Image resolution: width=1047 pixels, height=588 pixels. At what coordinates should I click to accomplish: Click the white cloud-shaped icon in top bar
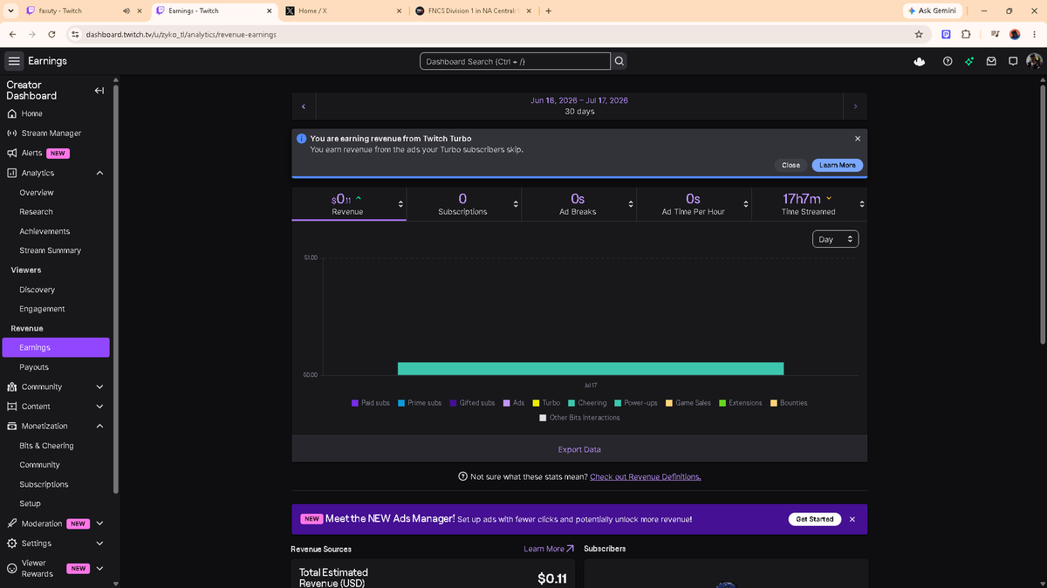[919, 61]
